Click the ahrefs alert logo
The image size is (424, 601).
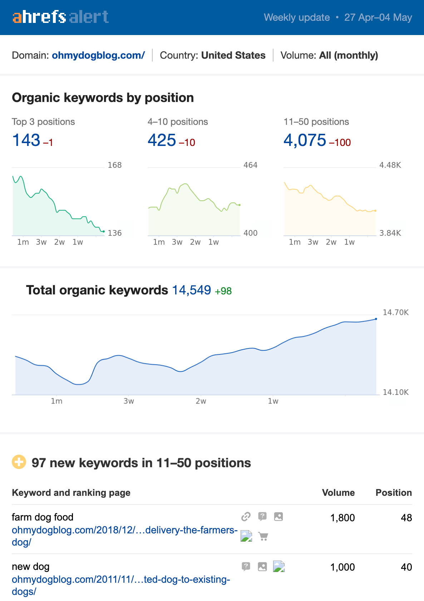[x=60, y=17]
